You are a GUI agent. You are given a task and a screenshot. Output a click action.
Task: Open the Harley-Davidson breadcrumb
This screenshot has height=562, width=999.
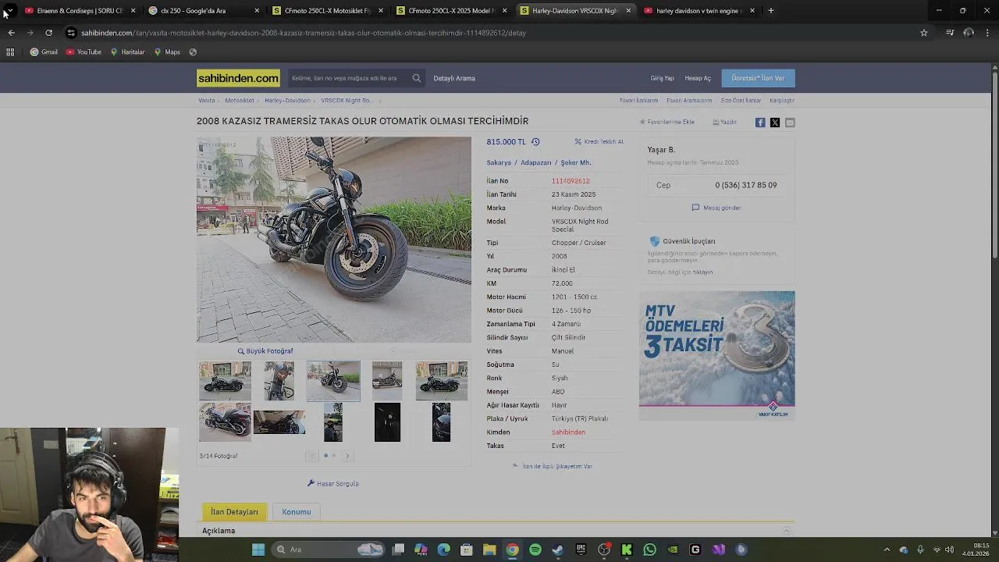point(287,101)
